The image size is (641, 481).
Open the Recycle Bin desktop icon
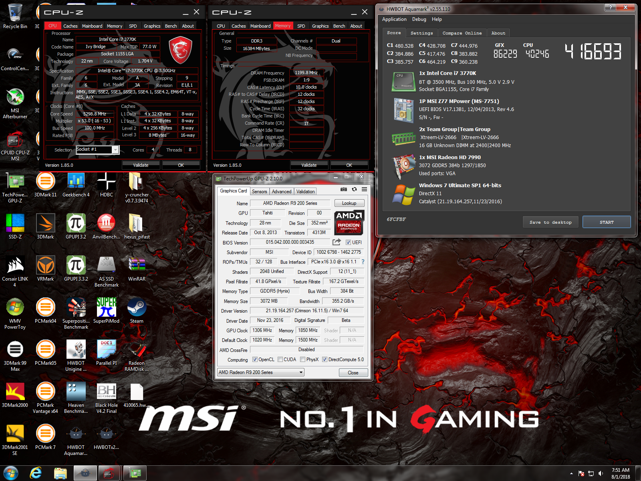point(15,17)
